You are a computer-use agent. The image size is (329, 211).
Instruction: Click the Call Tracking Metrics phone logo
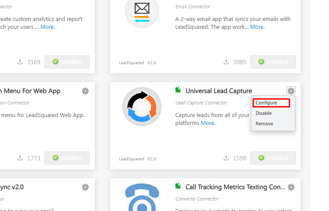point(142,197)
